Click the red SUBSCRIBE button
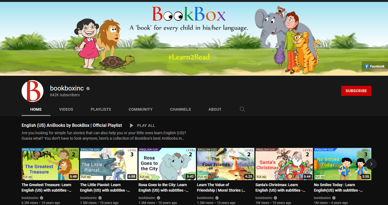The width and height of the screenshot is (388, 205). click(x=356, y=91)
